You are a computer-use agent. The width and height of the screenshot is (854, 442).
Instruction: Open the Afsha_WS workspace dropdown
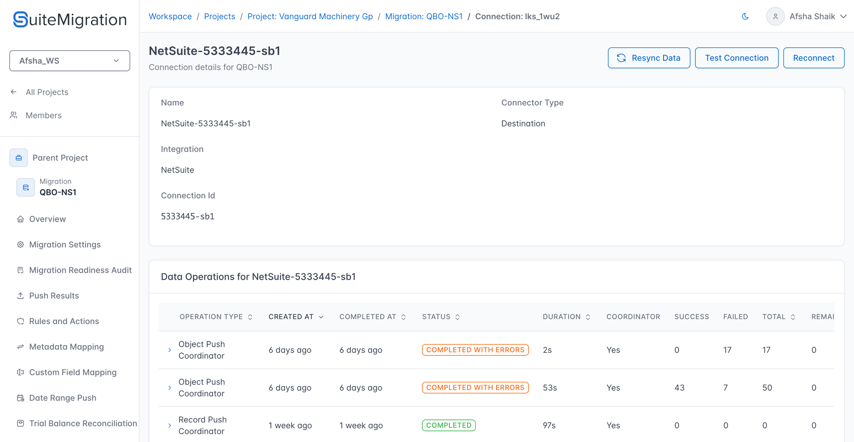(x=70, y=61)
